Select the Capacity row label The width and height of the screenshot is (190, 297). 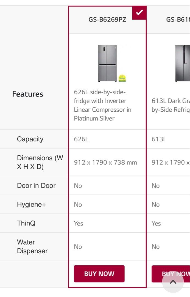coord(30,139)
